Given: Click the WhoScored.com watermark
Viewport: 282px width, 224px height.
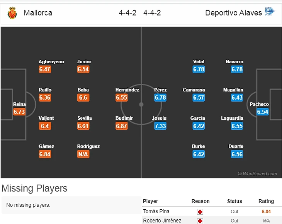Looking at the screenshot, I should click(x=257, y=174).
